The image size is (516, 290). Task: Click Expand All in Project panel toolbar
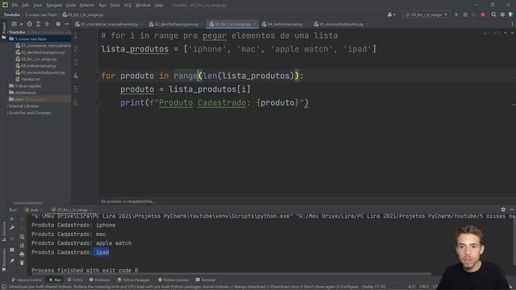tap(38, 24)
